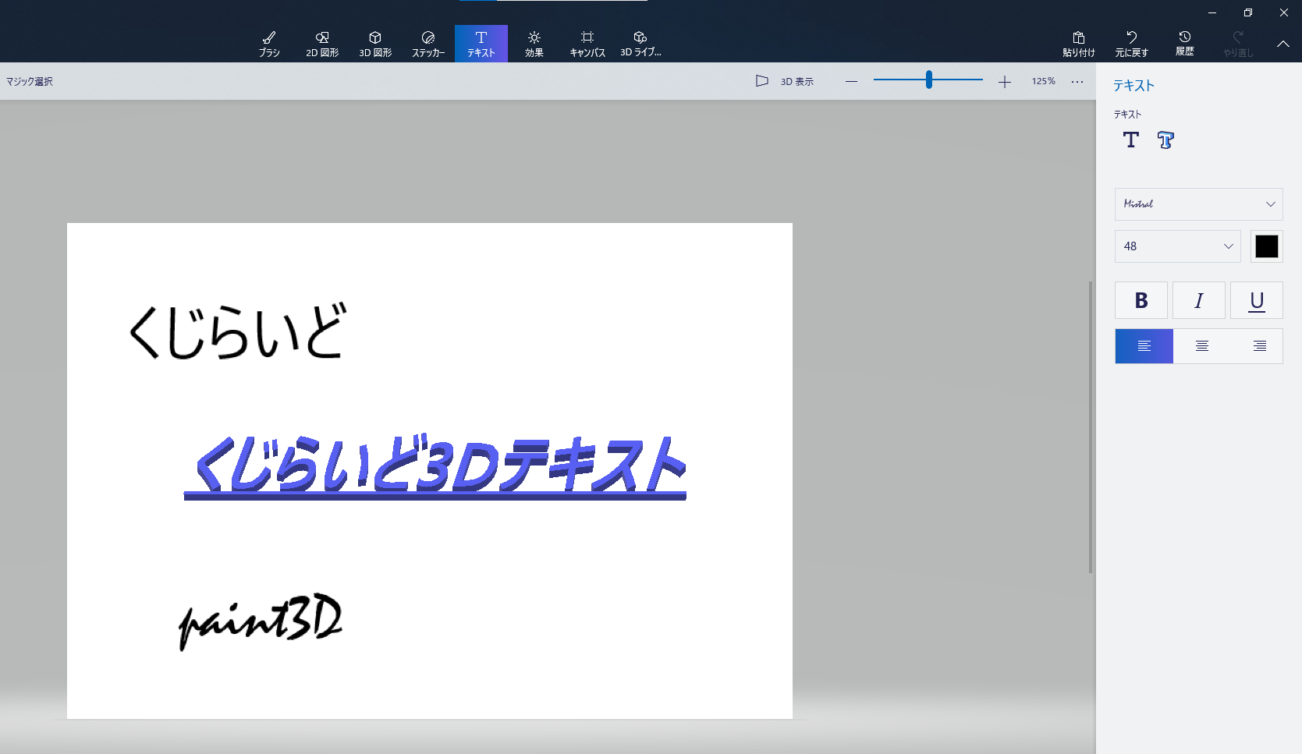Select the テキスト tab in top toolbar
Screen dimensions: 1302x754
point(481,44)
